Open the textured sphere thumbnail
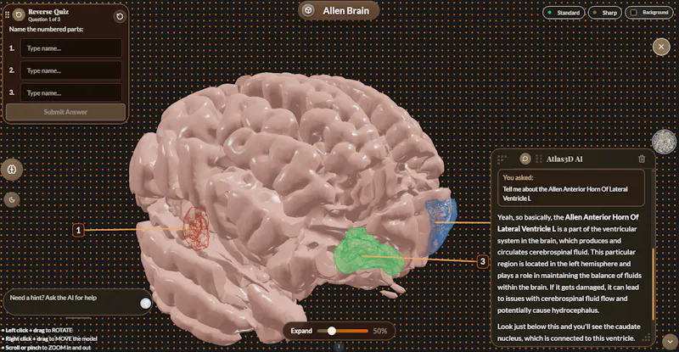 [x=665, y=142]
